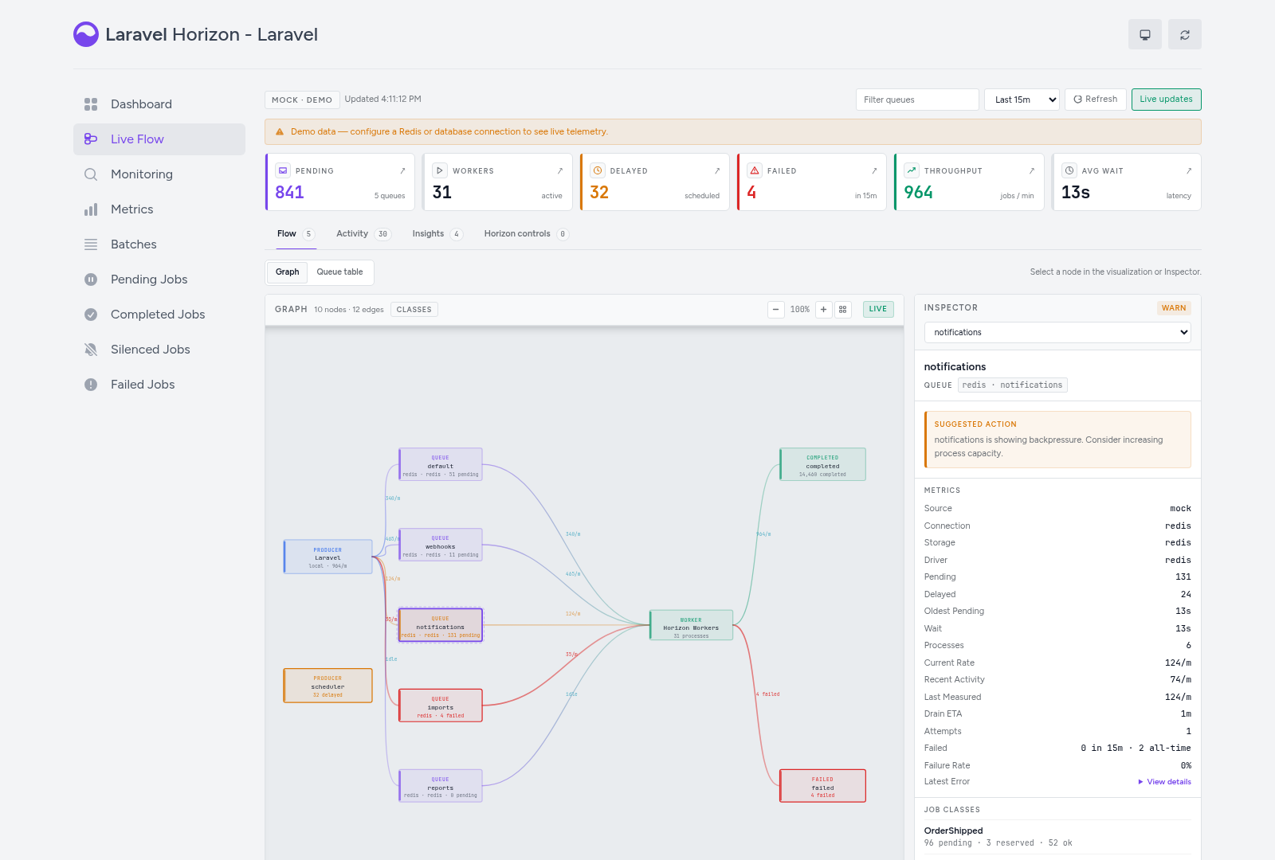Open Failed Jobs sidebar link
The height and width of the screenshot is (860, 1275).
[159, 385]
